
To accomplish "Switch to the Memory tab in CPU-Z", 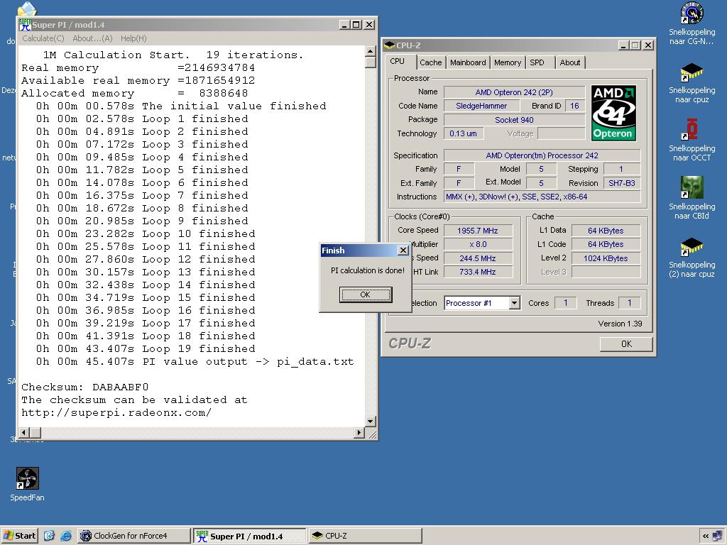I will 507,62.
